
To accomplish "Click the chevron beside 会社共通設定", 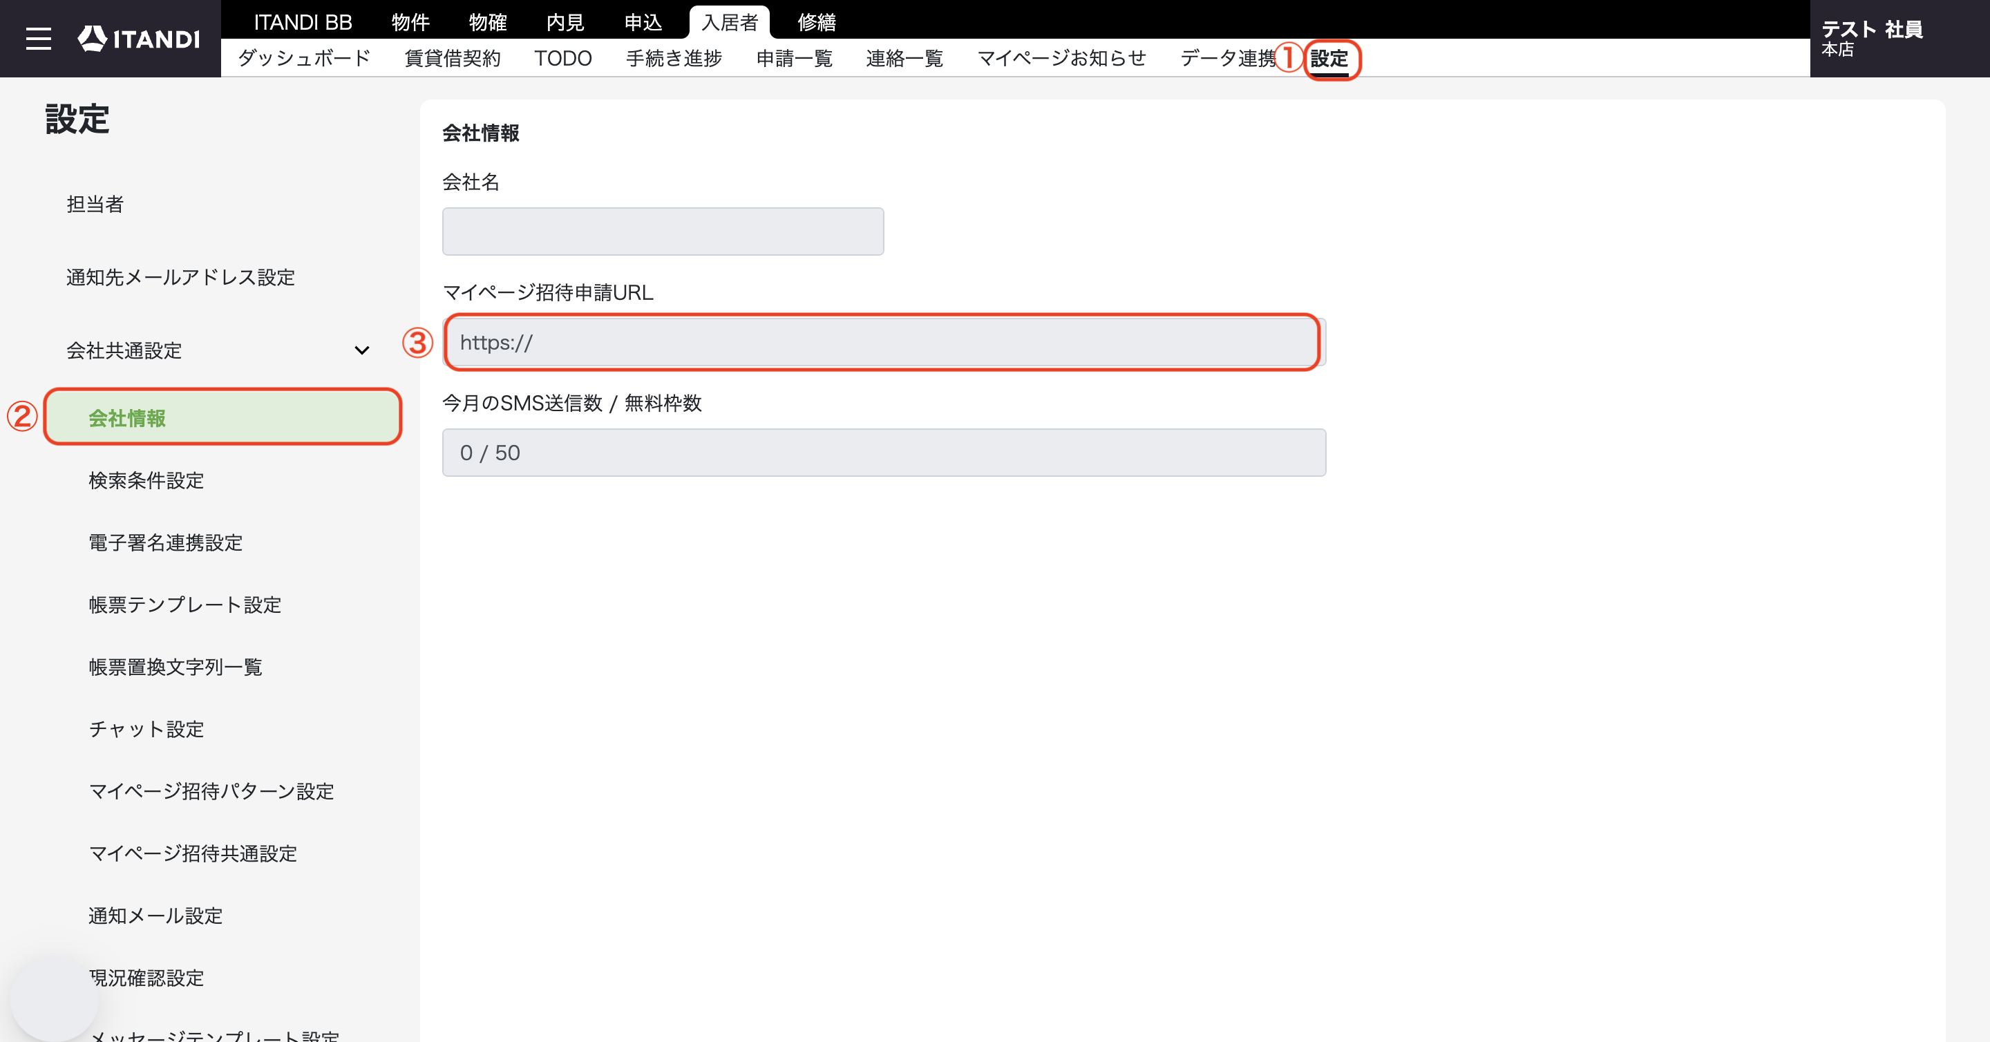I will (x=361, y=351).
